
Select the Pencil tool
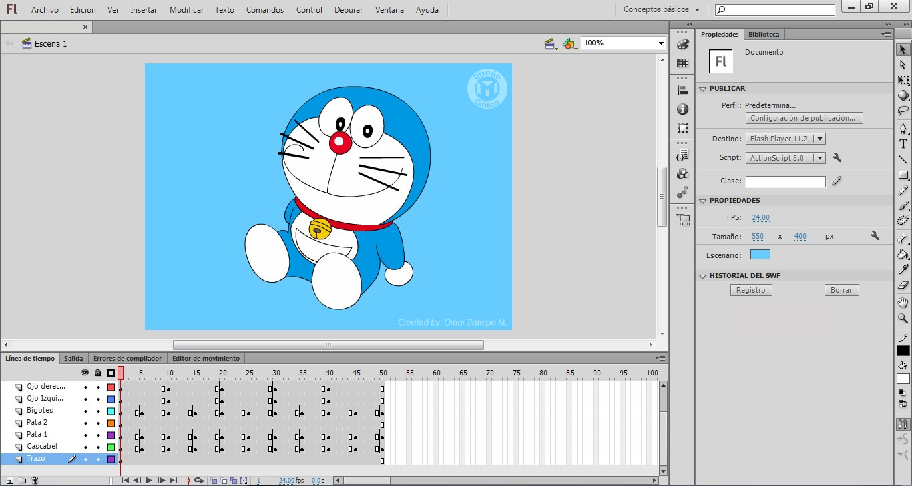[x=903, y=191]
